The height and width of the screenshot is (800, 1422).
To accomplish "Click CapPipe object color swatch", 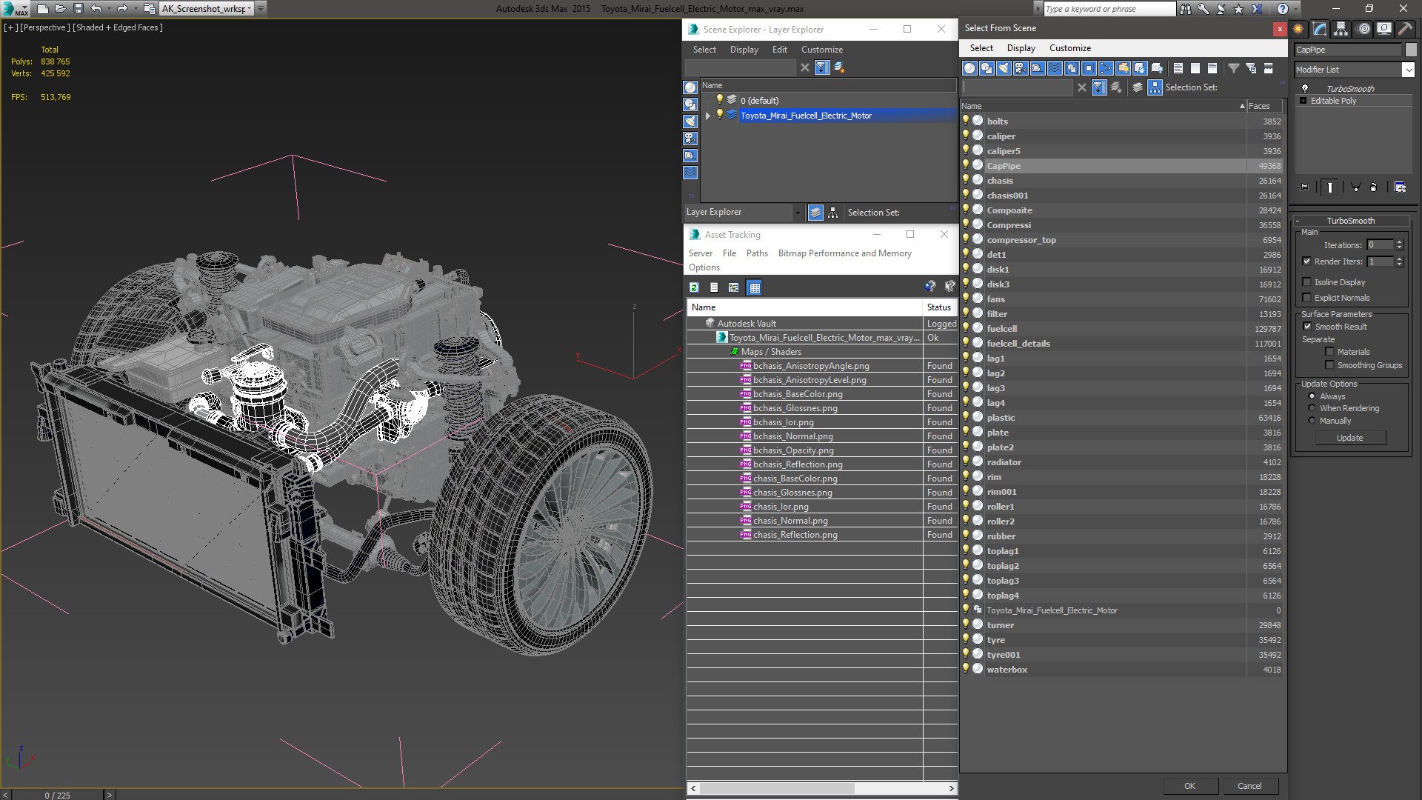I will (x=1410, y=50).
